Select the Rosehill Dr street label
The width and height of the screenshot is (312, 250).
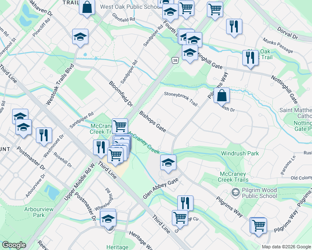(x=63, y=160)
